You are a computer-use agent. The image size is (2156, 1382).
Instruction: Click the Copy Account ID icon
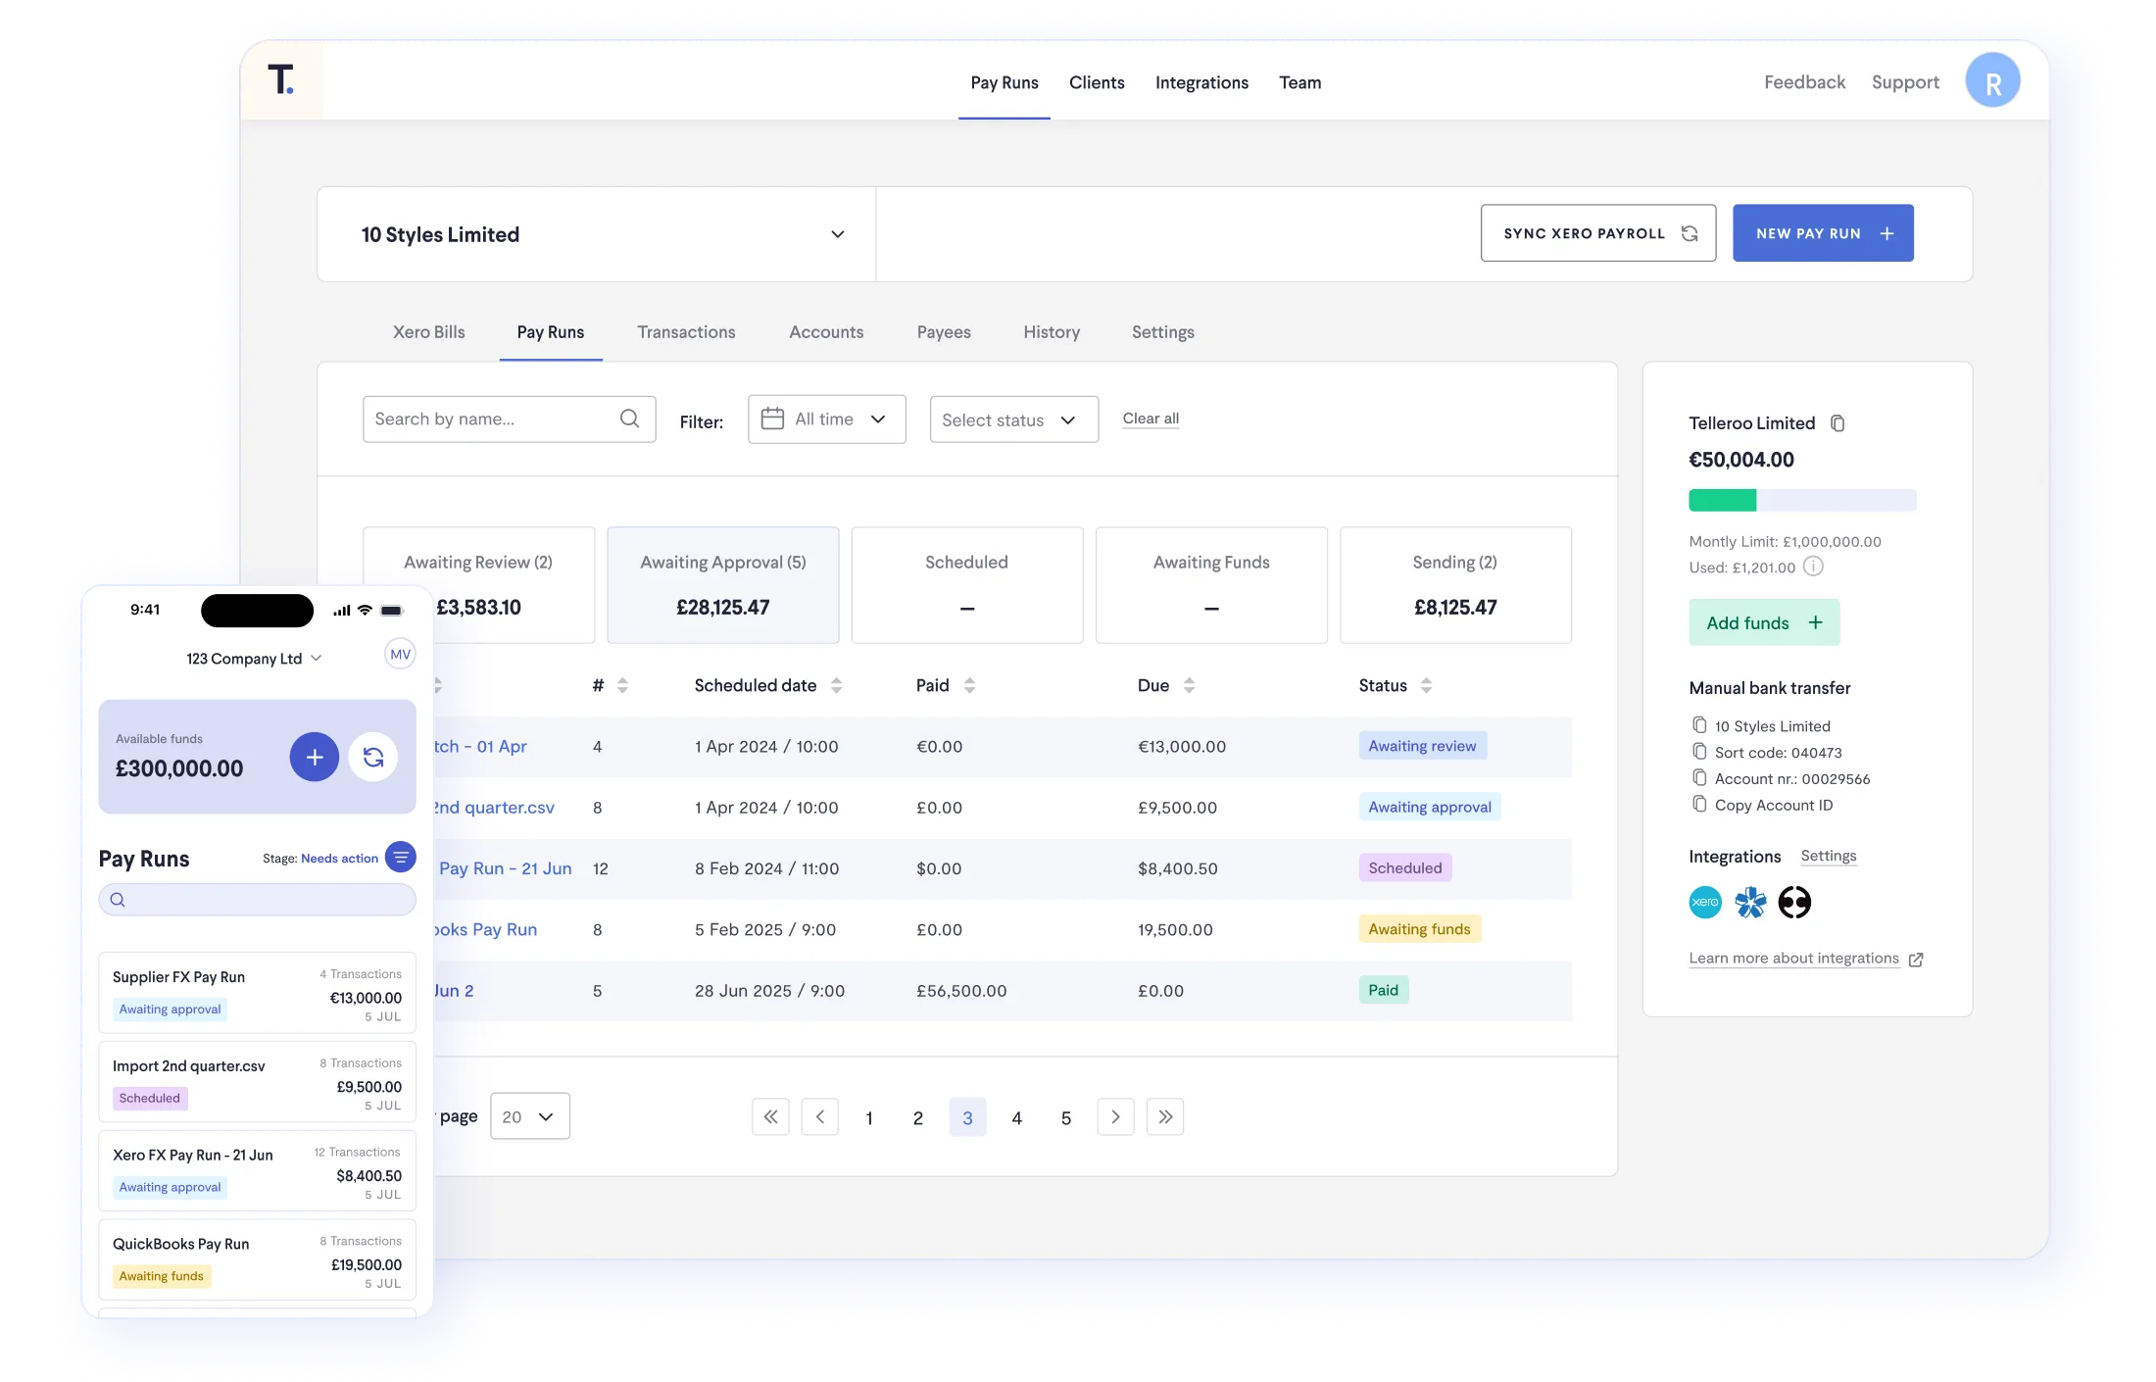tap(1701, 804)
